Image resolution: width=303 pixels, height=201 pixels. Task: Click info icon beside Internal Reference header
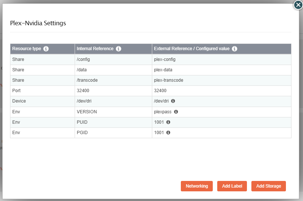[118, 49]
